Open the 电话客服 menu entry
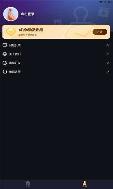 point(56,72)
